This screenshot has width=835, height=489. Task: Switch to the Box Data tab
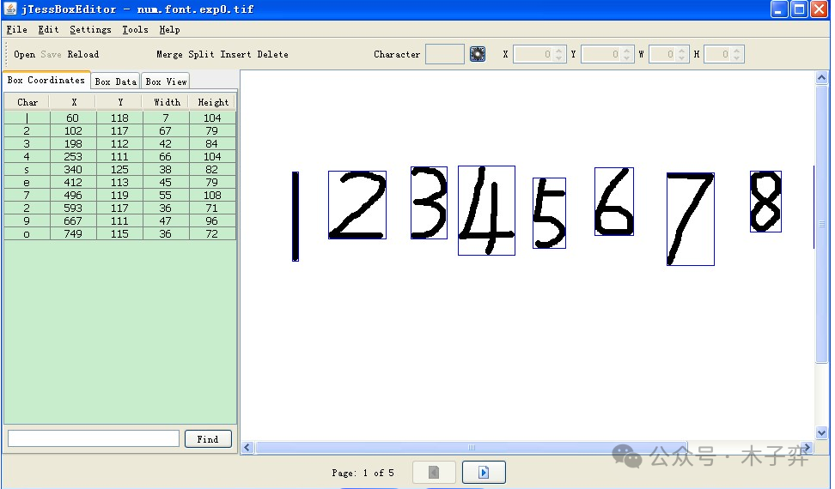pos(115,81)
